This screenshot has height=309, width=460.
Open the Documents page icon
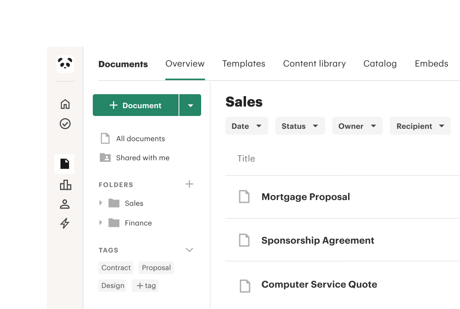point(65,164)
